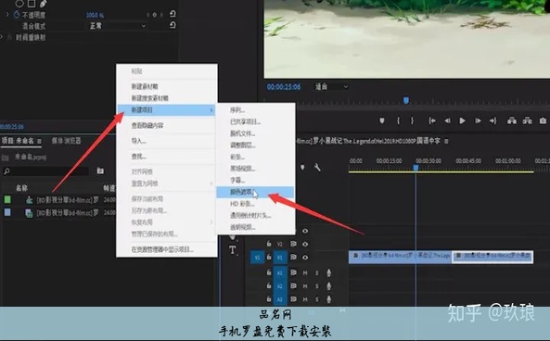The height and width of the screenshot is (341, 550).
Task: Click the Play button in program monitor
Action: [x=462, y=120]
